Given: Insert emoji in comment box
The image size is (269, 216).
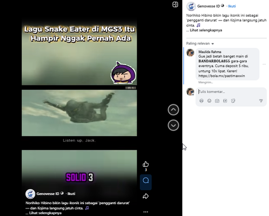Looking at the screenshot, I should [209, 101].
